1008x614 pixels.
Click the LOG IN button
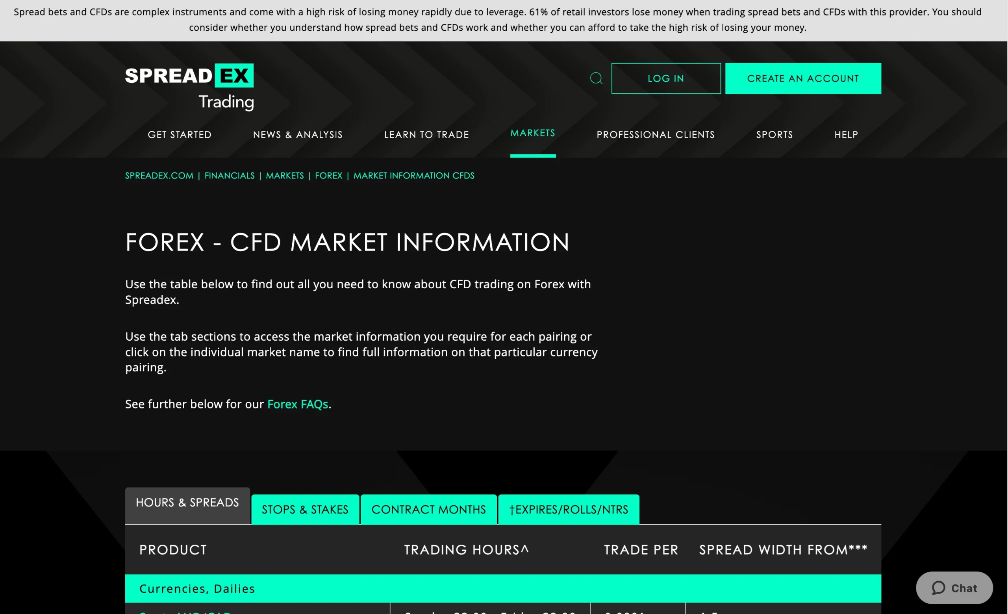(x=666, y=78)
